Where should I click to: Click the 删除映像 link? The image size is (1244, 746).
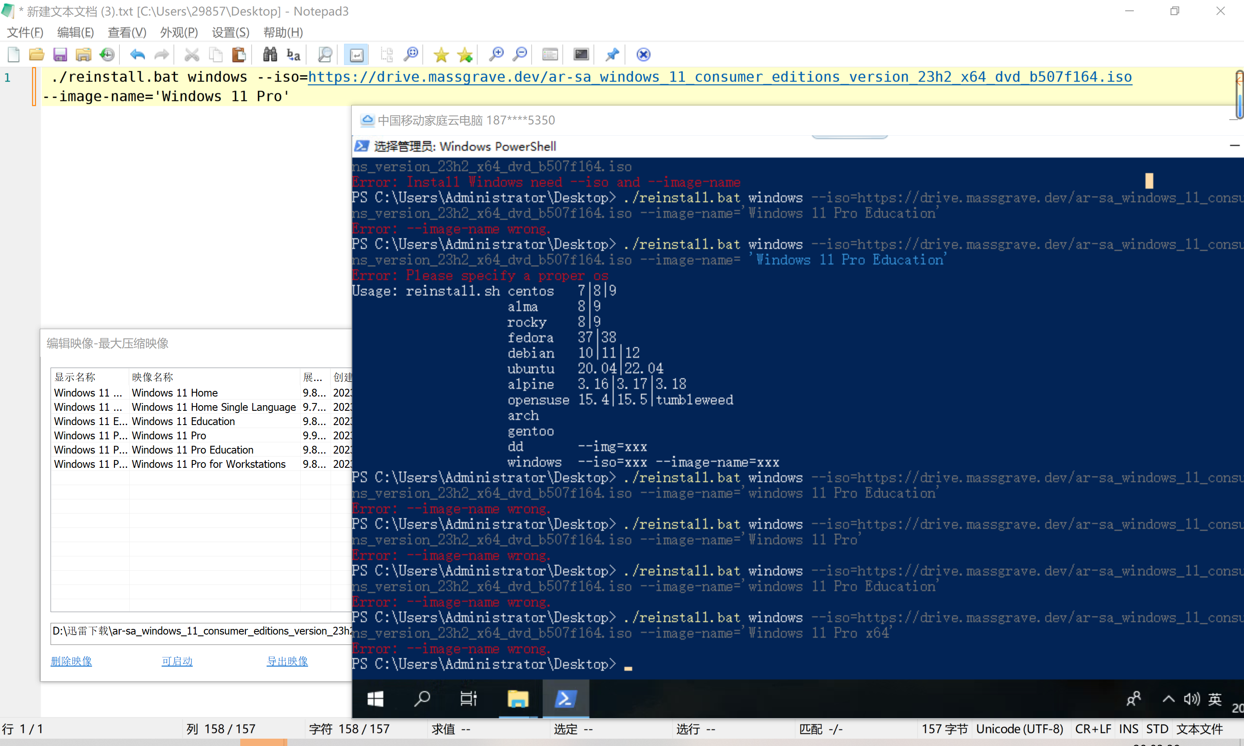click(71, 661)
